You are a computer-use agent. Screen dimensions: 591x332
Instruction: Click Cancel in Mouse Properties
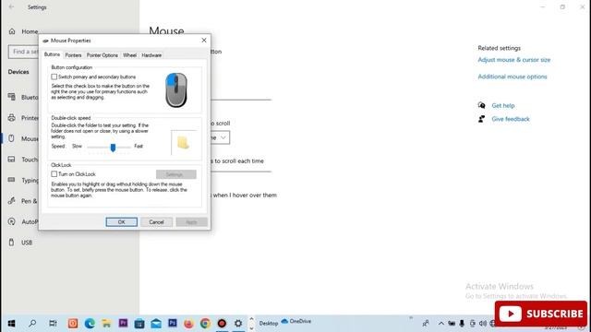pyautogui.click(x=156, y=222)
